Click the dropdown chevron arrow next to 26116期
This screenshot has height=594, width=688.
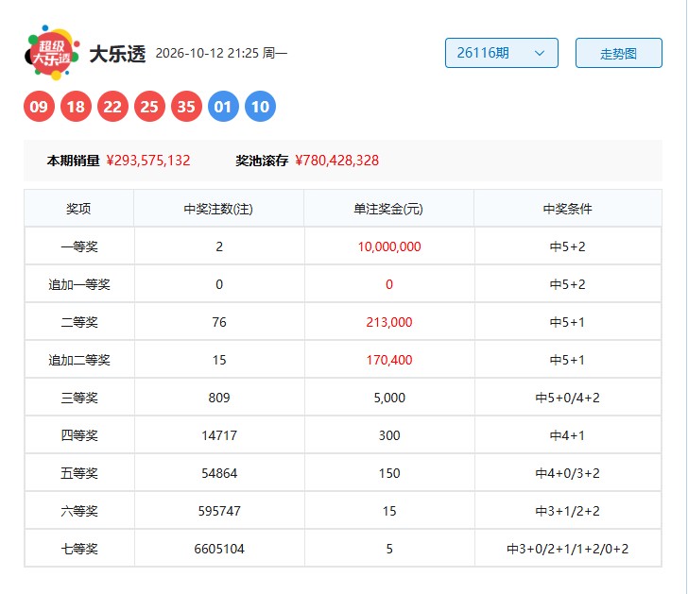[x=540, y=53]
